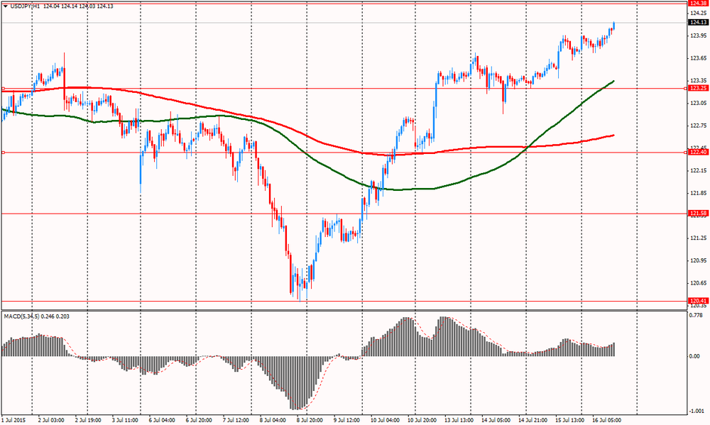Viewport: 710px width, 425px height.
Task: Click the 123.05 price axis value
Action: 698,103
